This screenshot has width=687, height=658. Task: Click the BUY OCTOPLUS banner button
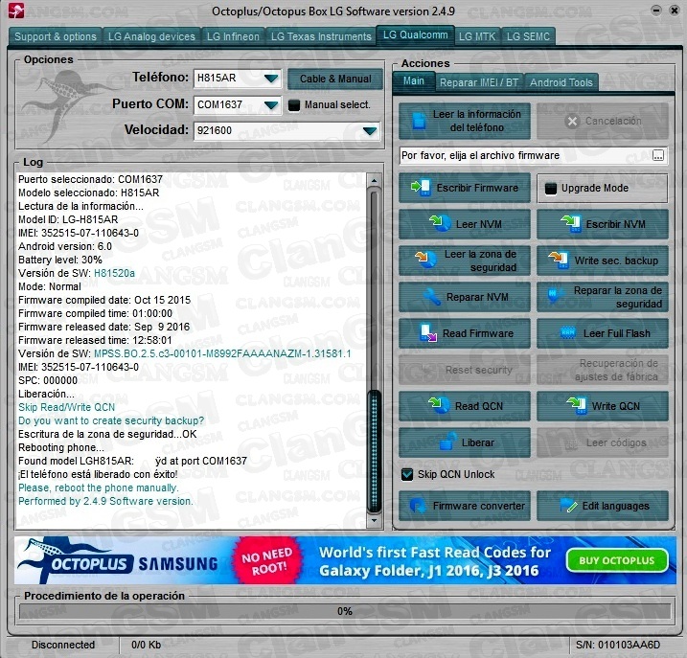click(x=617, y=560)
